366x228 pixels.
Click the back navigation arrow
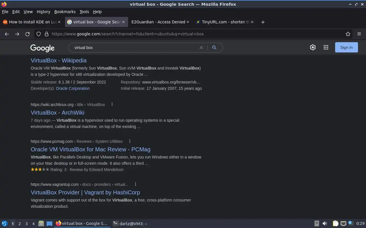[7, 34]
